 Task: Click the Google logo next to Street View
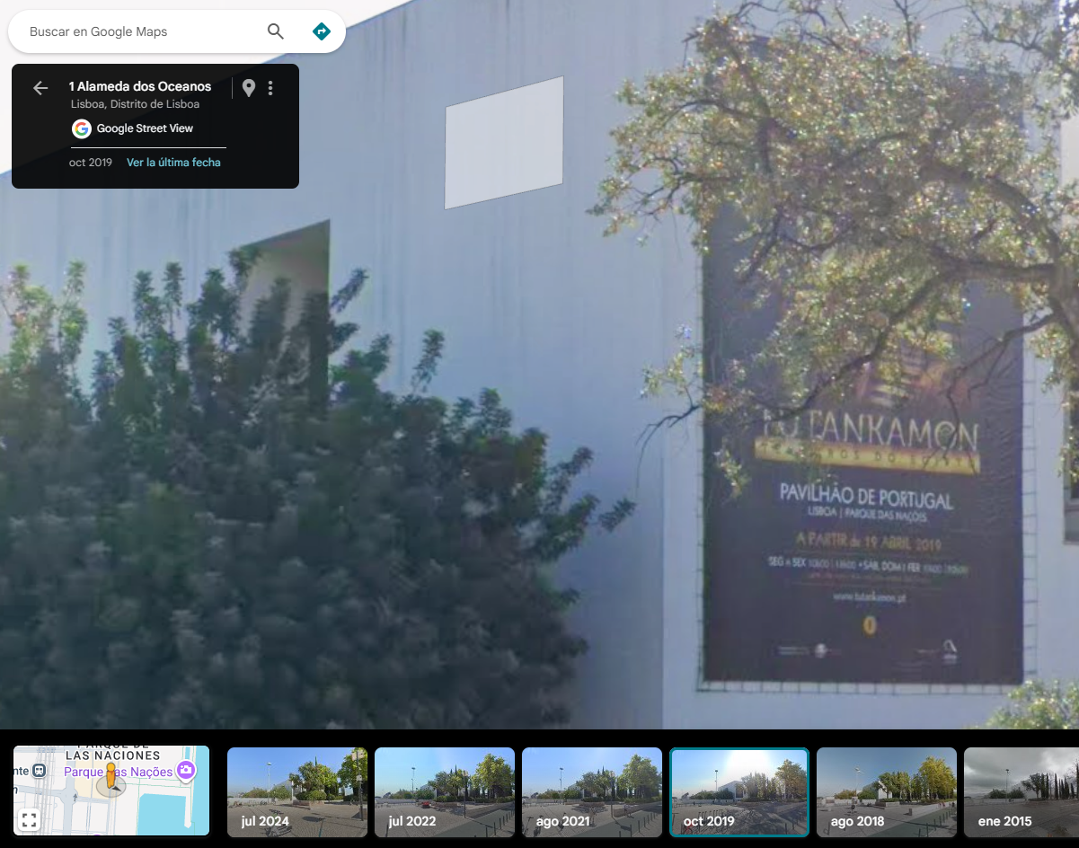pyautogui.click(x=81, y=128)
